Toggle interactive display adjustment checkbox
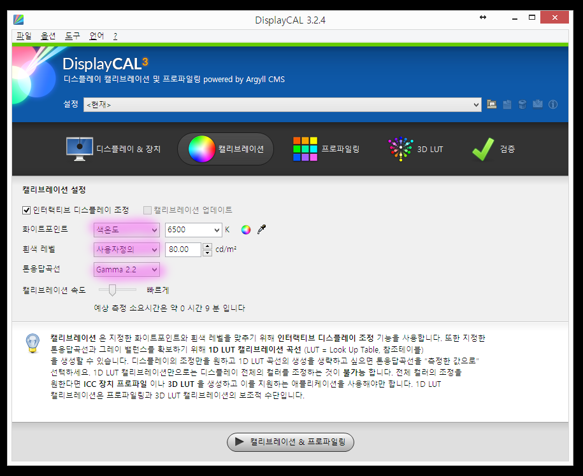 click(26, 210)
